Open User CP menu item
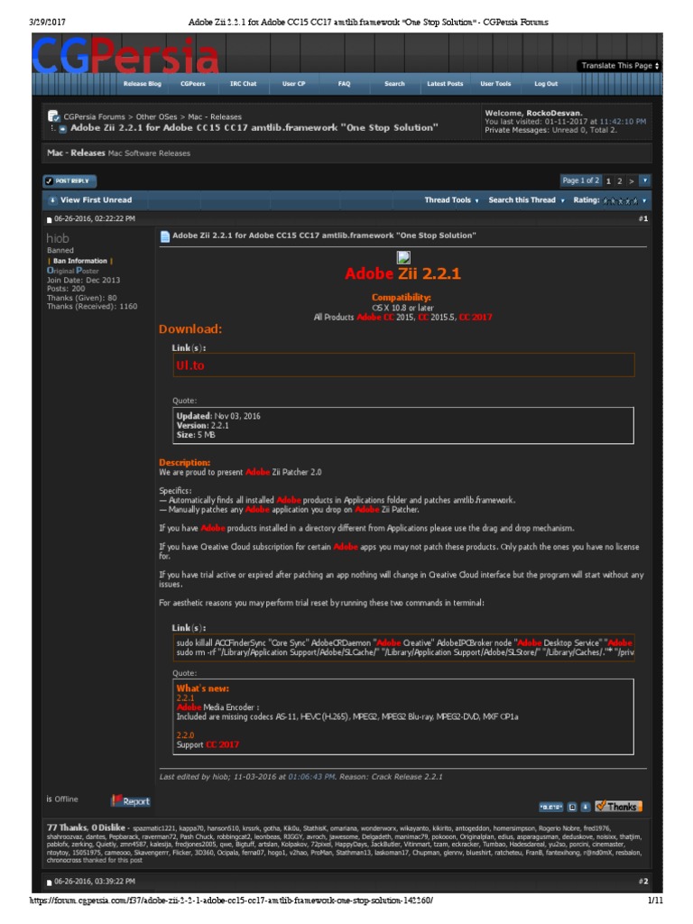Image resolution: width=693 pixels, height=924 pixels. click(293, 84)
